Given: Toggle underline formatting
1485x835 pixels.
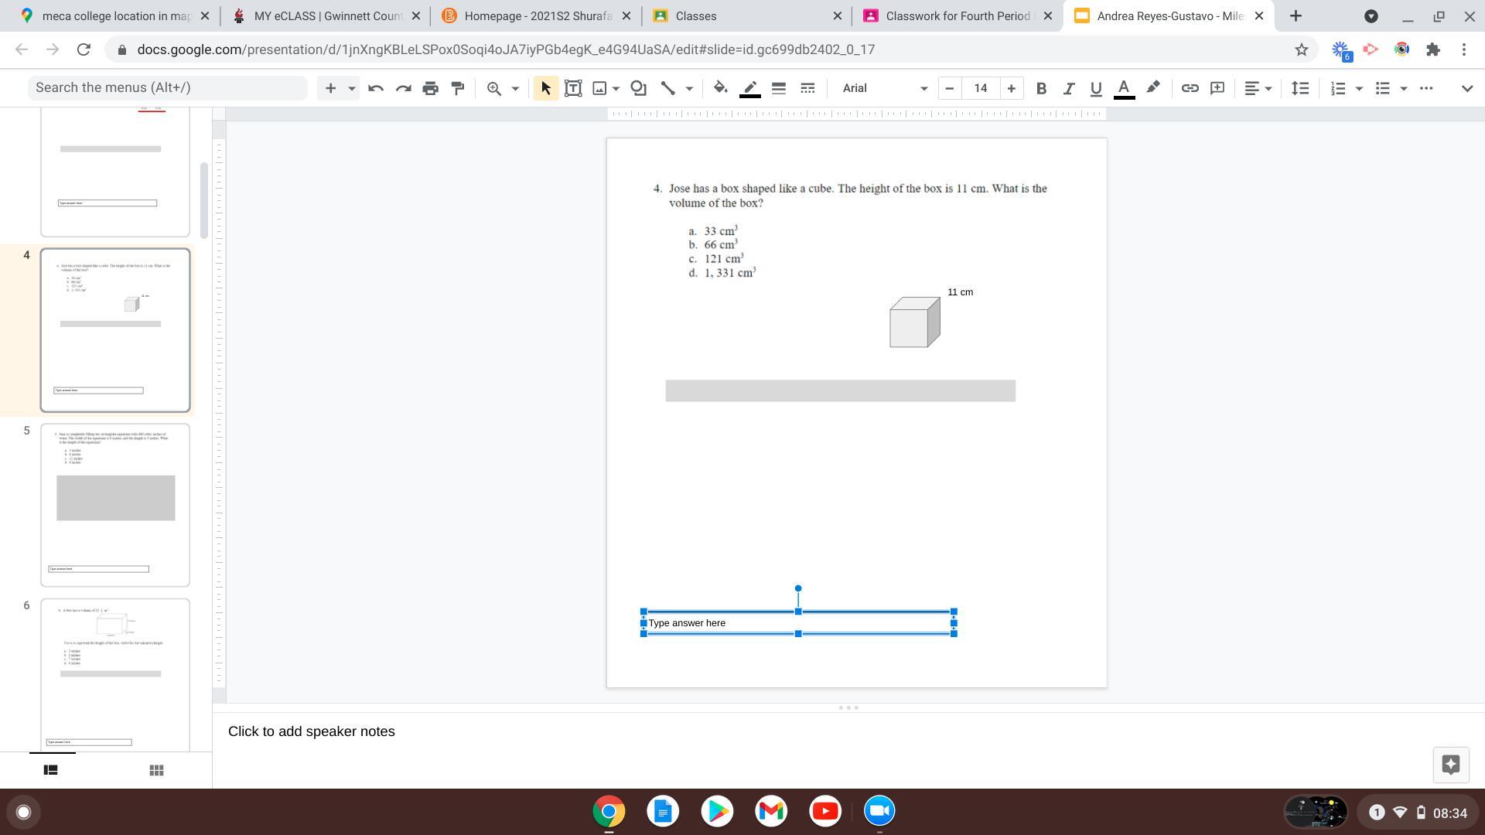Looking at the screenshot, I should click(1095, 88).
